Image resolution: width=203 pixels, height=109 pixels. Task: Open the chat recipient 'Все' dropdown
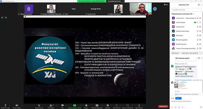coord(178,98)
